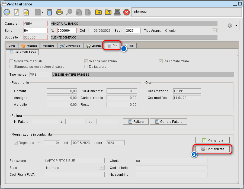The image size is (244, 189).
Task: Switch to the Magazzino tab
Action: pos(48,46)
